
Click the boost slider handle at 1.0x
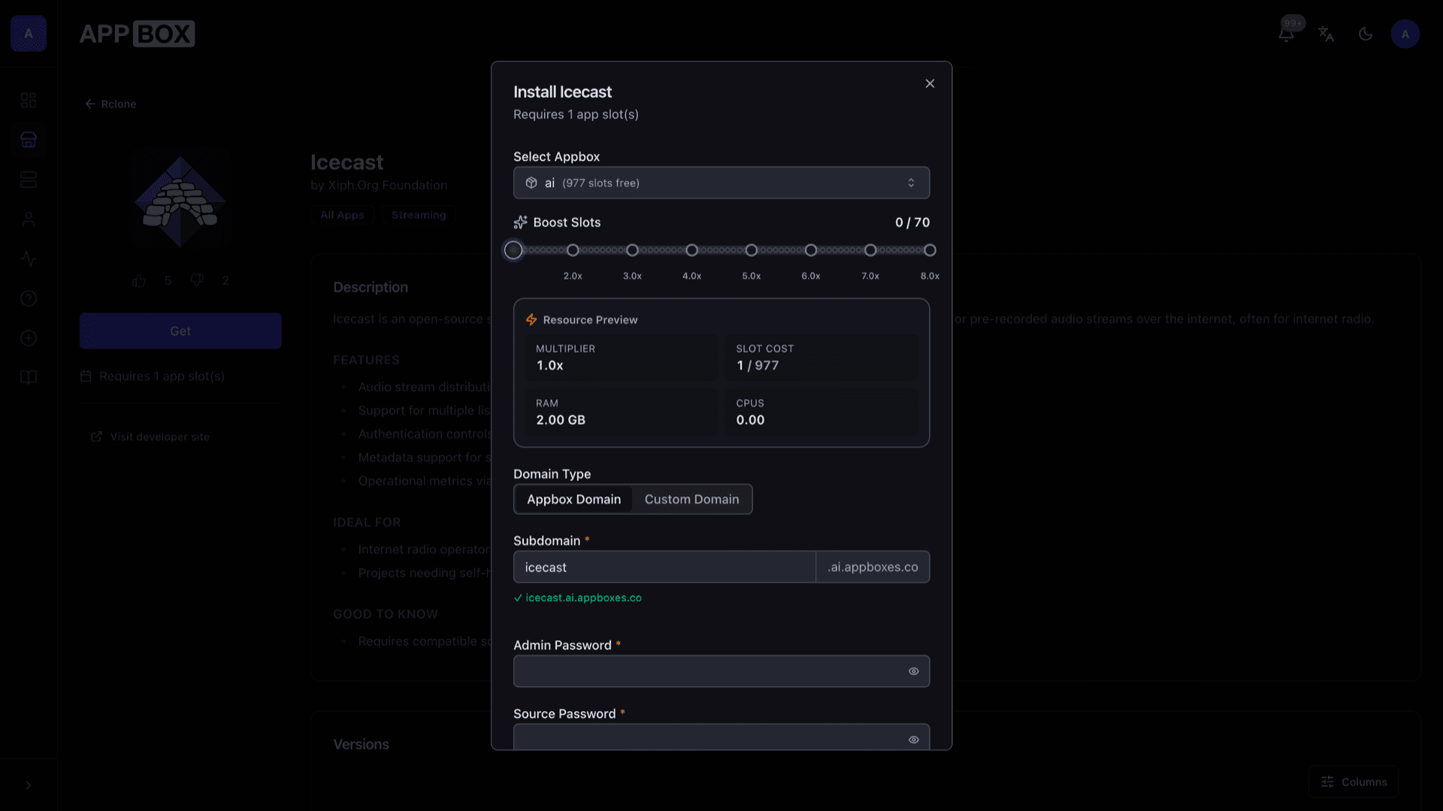pos(513,250)
